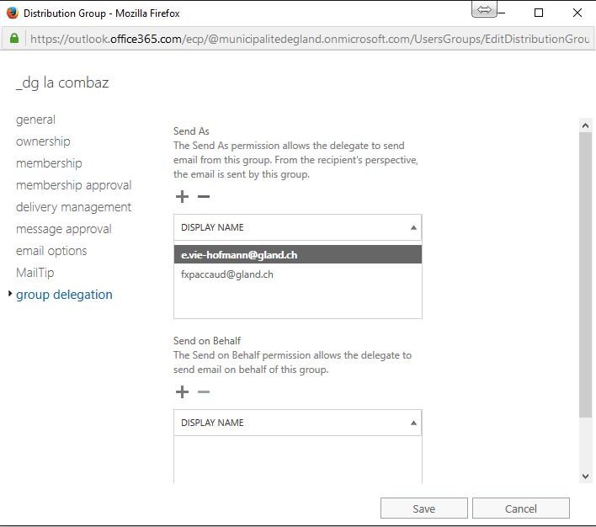Open the MailTip section
Viewport: 596px width, 527px height.
tap(35, 273)
